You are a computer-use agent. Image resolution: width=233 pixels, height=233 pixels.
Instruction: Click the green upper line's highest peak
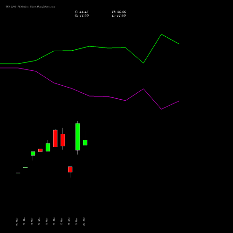[x=161, y=34]
